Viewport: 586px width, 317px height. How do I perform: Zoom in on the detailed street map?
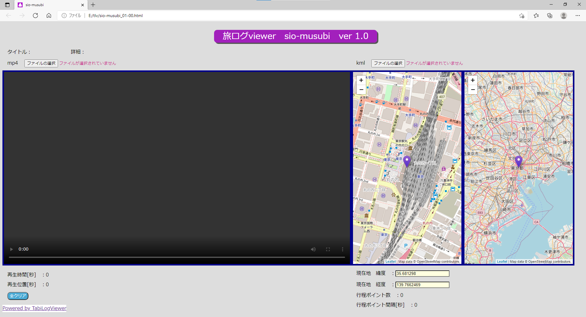[x=361, y=80]
